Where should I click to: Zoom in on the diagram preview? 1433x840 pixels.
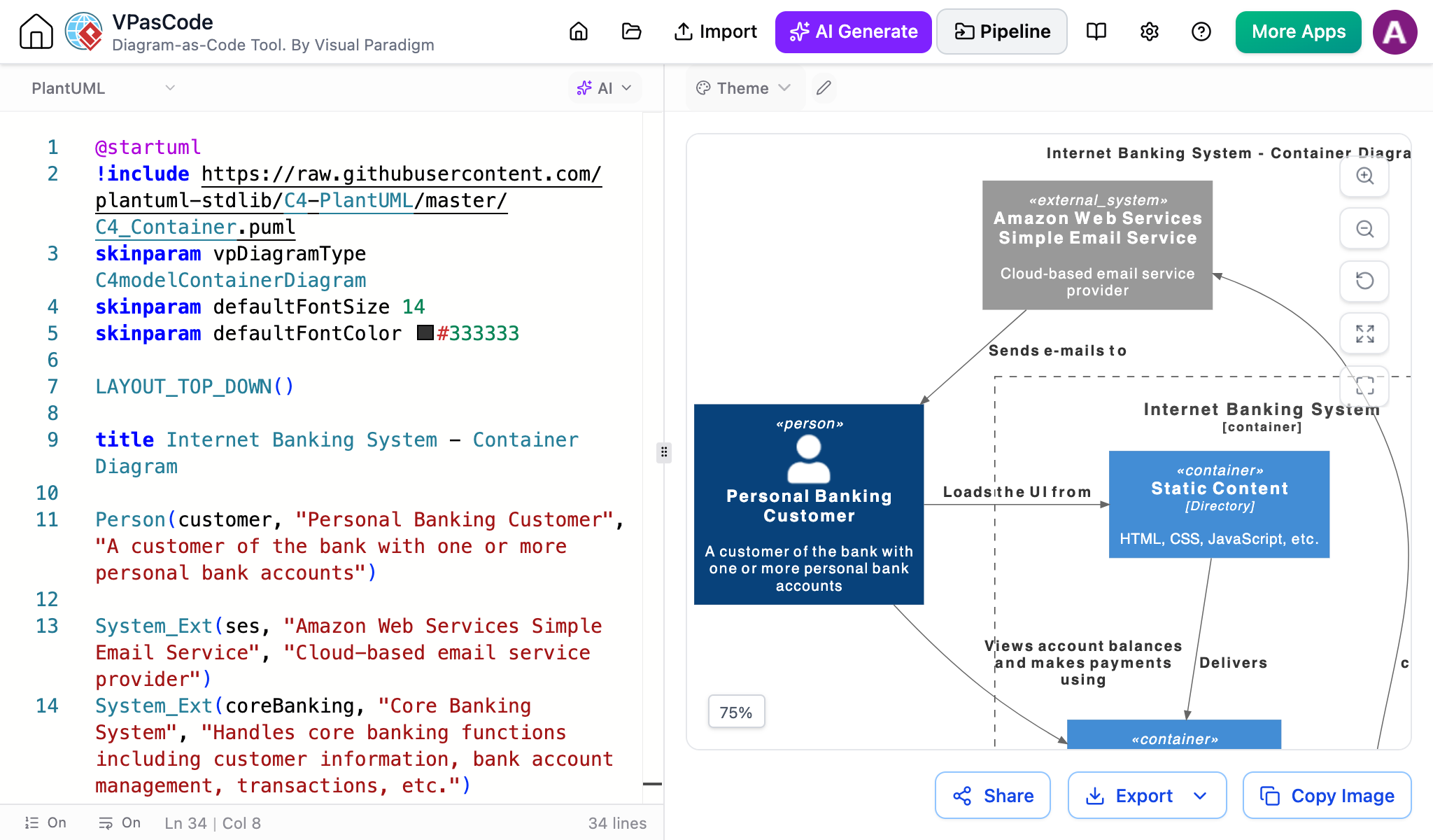(x=1364, y=176)
